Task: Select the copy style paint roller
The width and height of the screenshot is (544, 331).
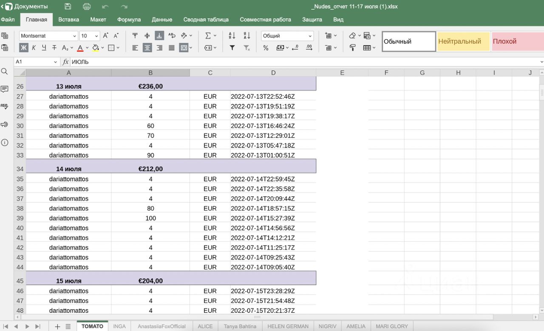Action: point(352,48)
